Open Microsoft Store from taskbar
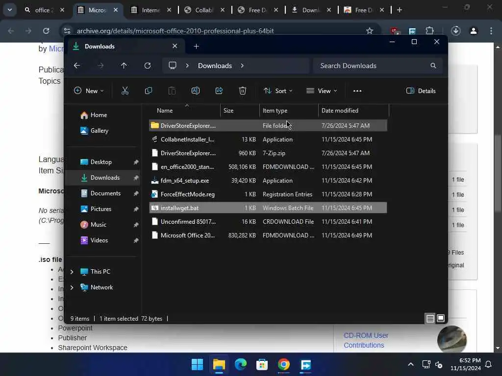The image size is (502, 376). pyautogui.click(x=262, y=364)
